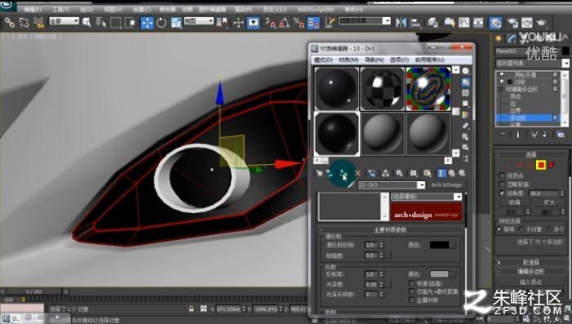
Task: Enable the ignore backfacing checkbox
Action: coord(502,184)
